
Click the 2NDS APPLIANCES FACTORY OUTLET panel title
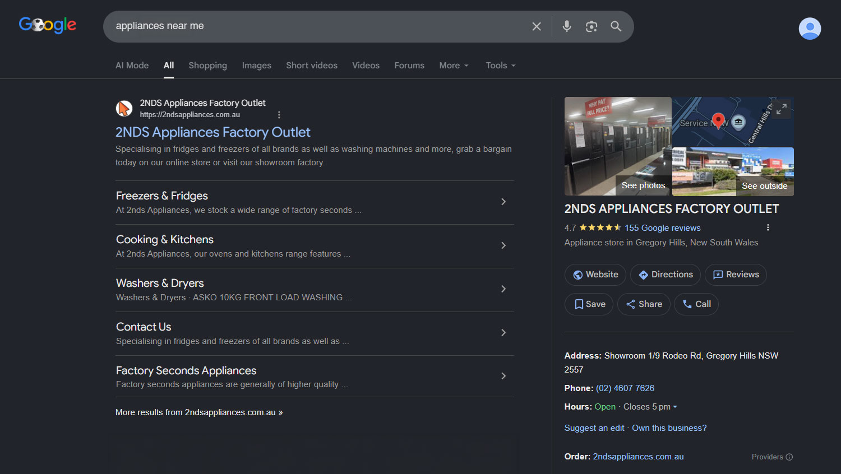tap(672, 209)
